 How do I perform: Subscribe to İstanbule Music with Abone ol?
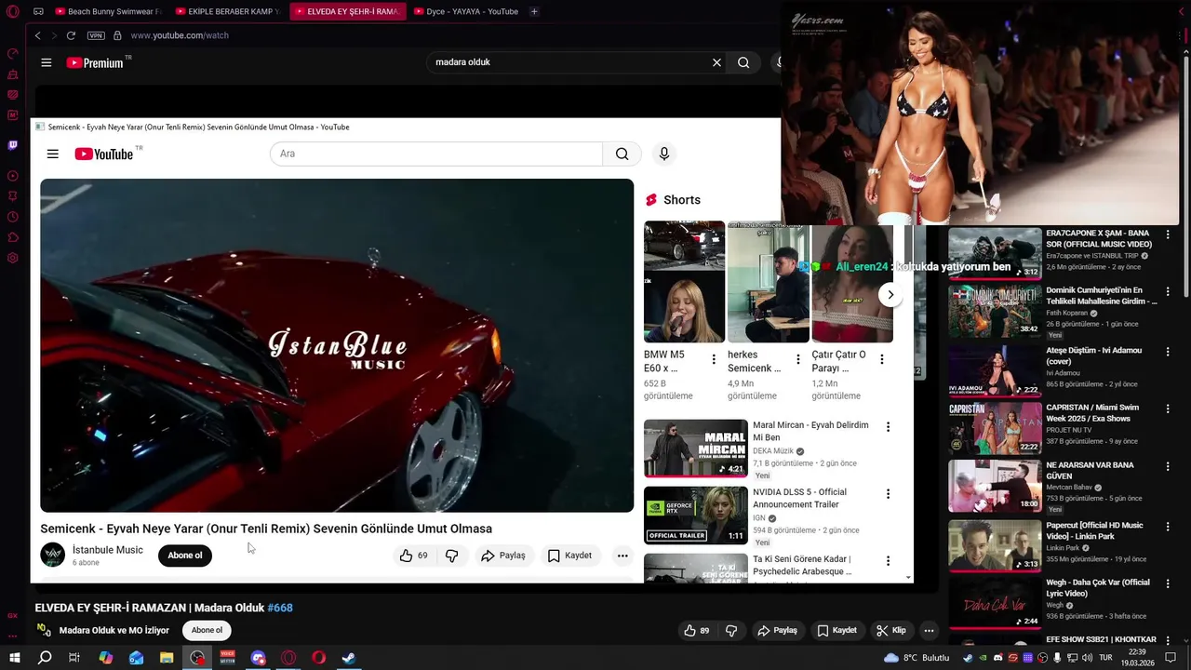(185, 556)
